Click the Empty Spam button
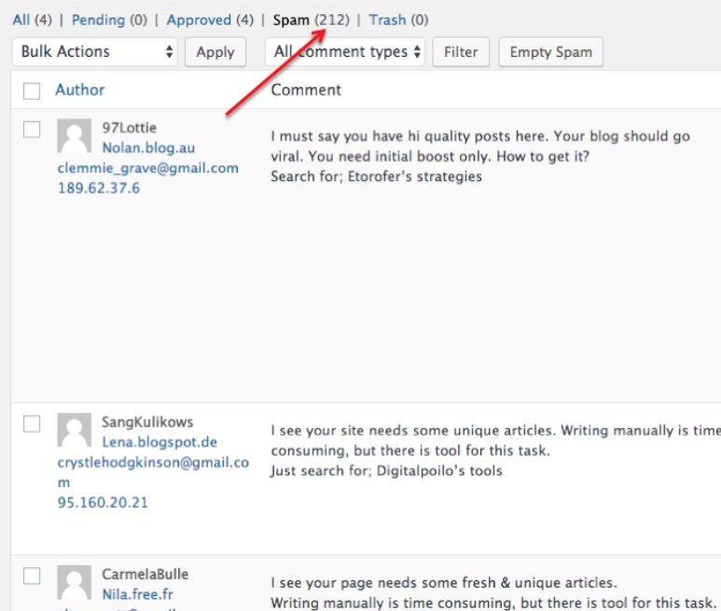 (551, 52)
